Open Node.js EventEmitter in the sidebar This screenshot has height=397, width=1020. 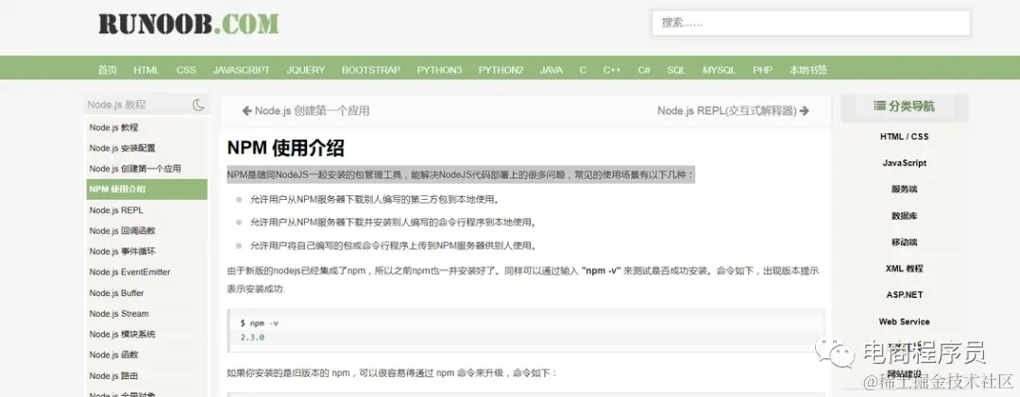click(130, 273)
